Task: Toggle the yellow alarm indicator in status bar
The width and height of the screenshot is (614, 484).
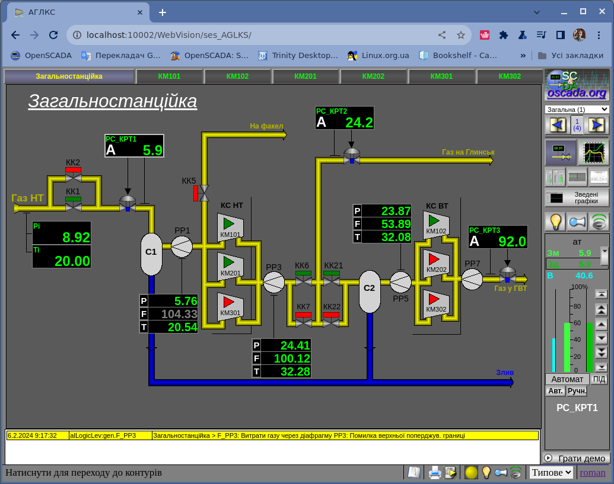Action: tap(471, 472)
